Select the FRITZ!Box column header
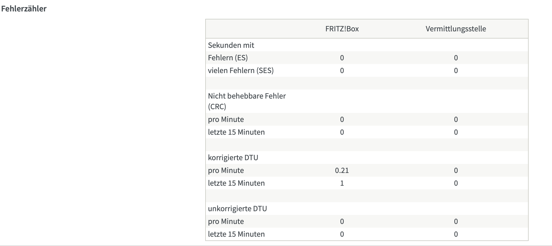 (x=342, y=29)
